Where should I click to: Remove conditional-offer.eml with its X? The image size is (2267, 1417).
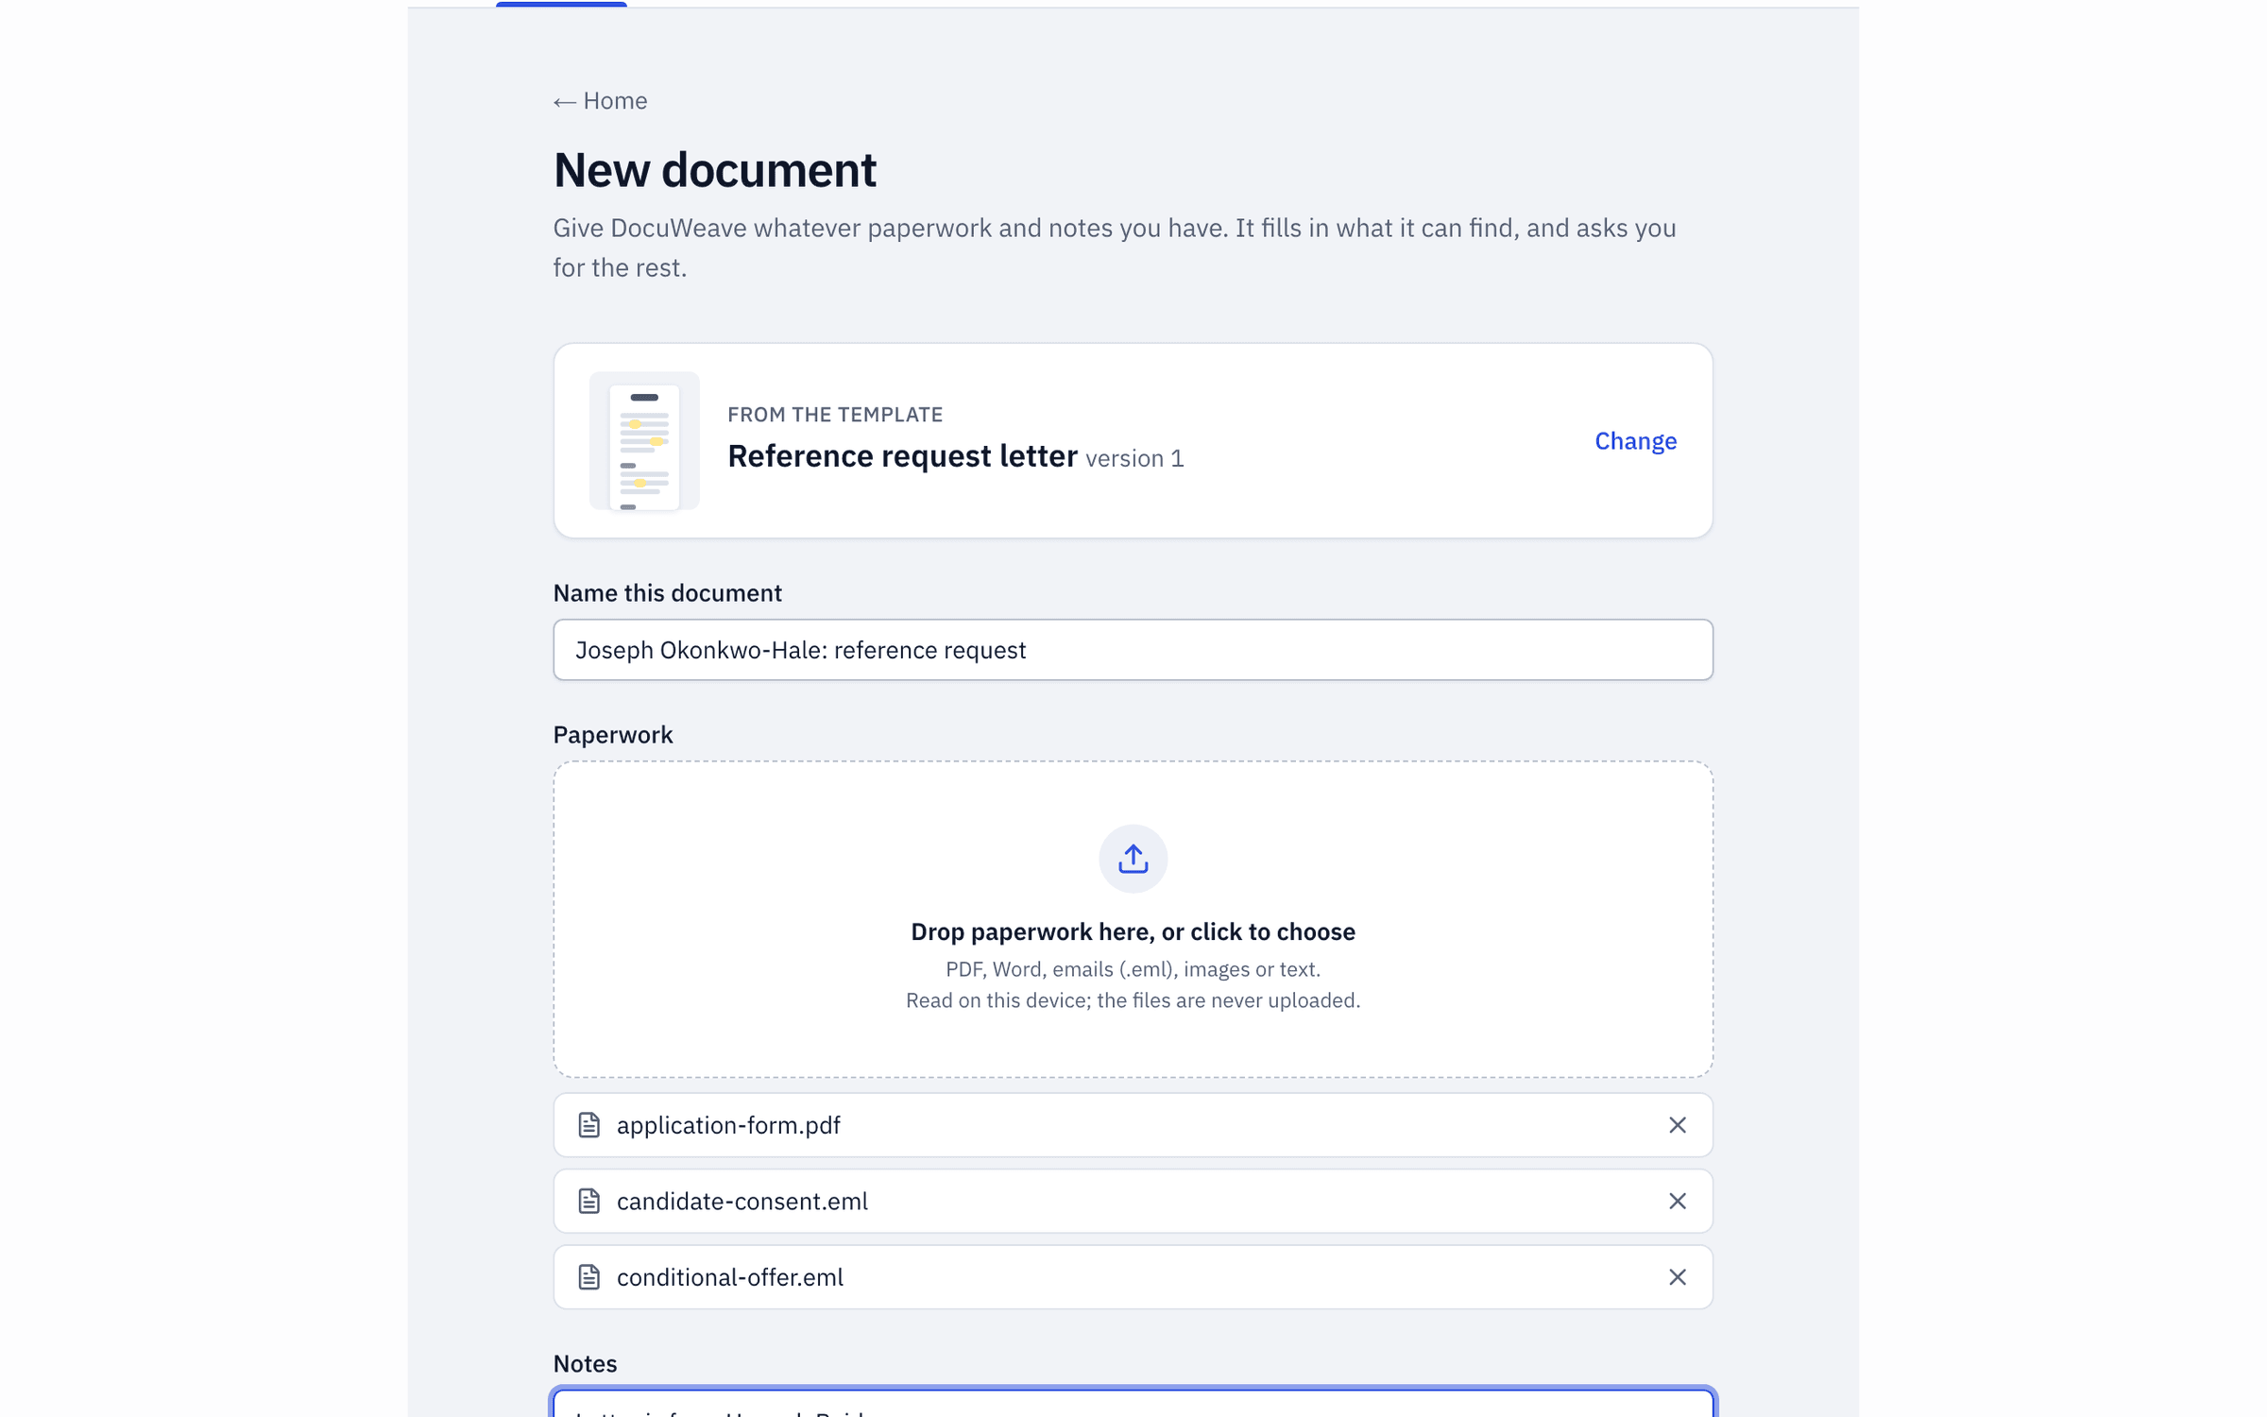1677,1277
